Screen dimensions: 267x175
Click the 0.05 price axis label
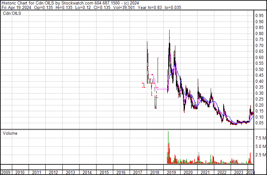[259, 123]
